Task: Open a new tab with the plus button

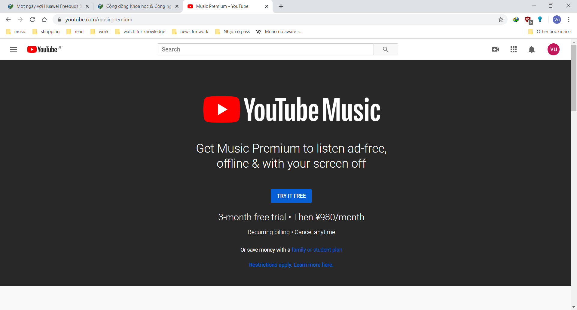Action: click(281, 6)
